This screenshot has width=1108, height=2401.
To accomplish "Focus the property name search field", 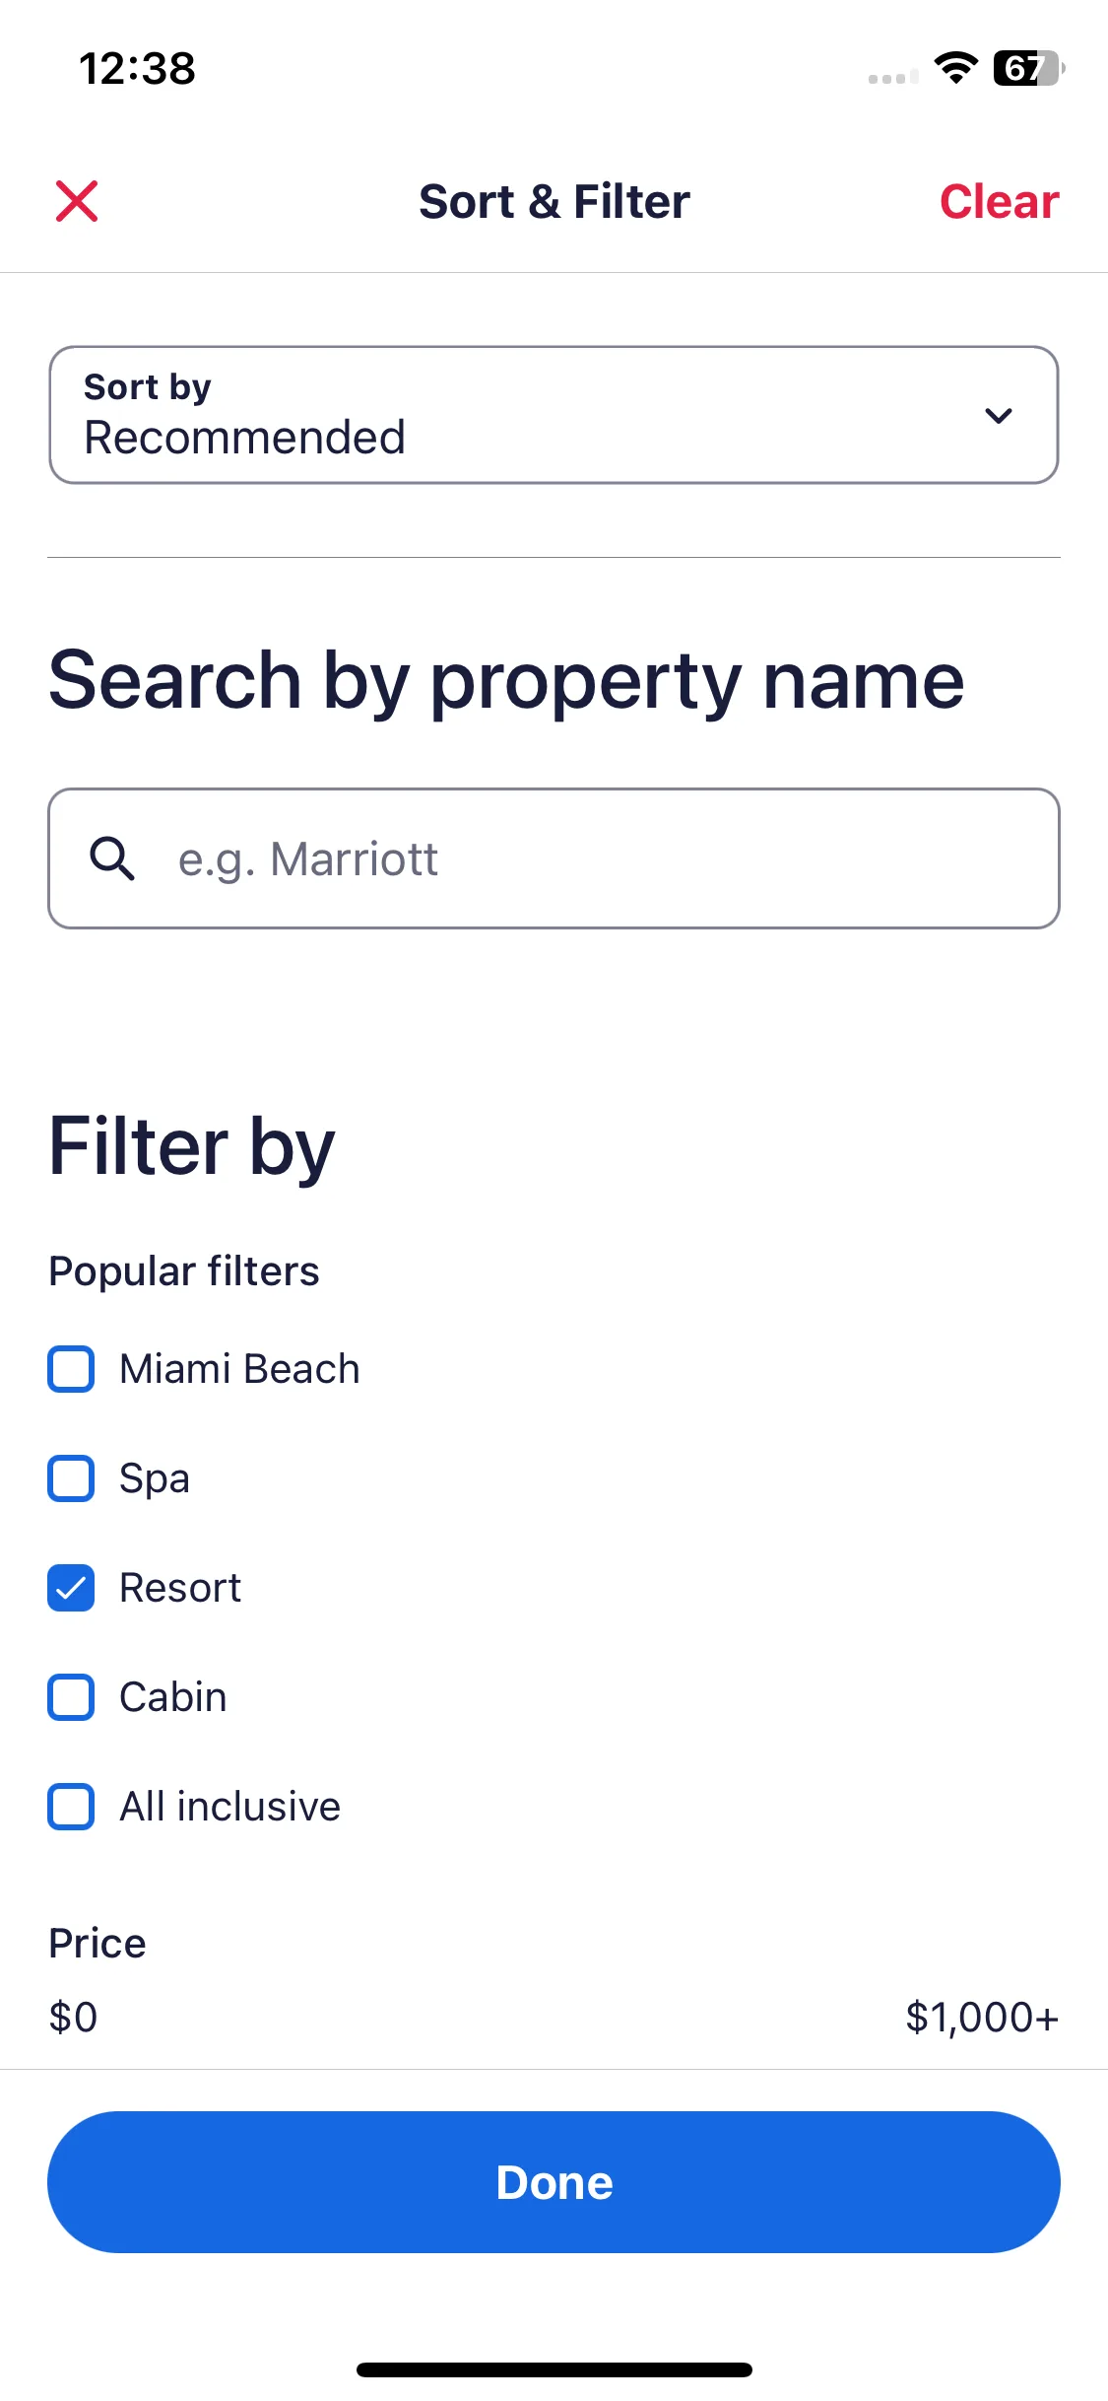I will (554, 858).
